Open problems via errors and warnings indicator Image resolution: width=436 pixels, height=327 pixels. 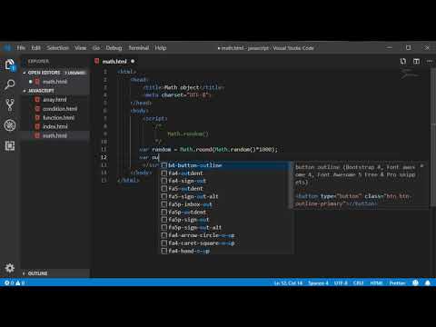15,282
